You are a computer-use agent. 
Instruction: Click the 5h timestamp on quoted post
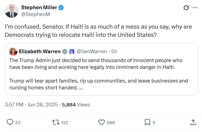114,52
